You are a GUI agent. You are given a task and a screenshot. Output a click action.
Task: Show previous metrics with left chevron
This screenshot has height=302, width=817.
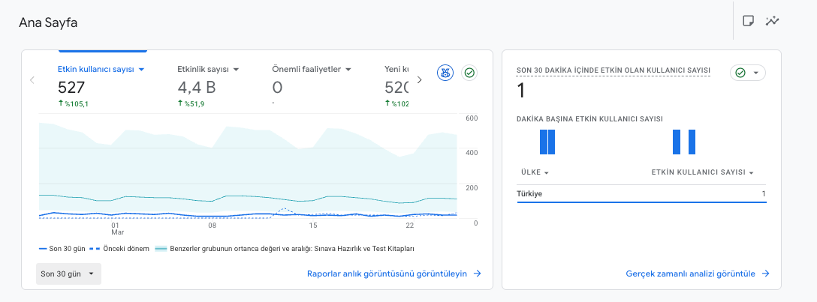point(32,80)
